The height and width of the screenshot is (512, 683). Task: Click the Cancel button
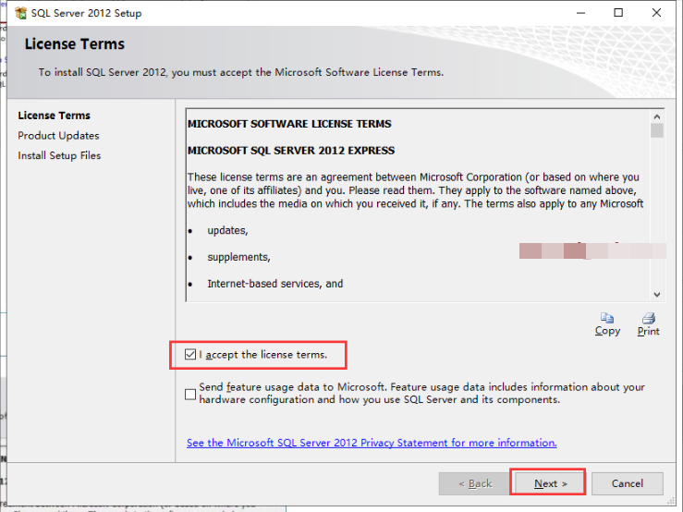click(x=628, y=483)
